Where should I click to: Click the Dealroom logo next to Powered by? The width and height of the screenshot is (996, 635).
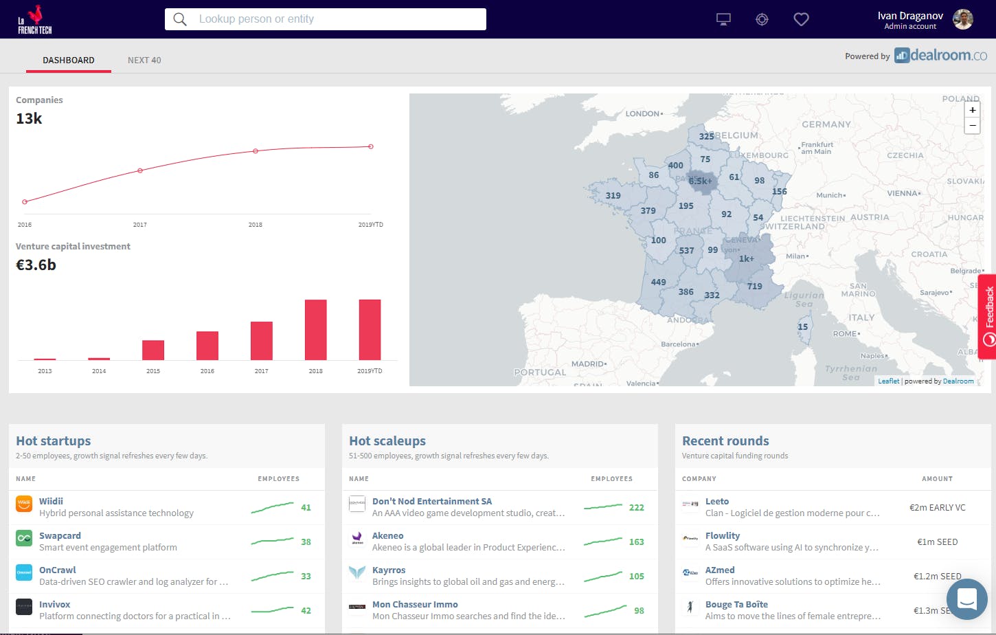pyautogui.click(x=940, y=55)
